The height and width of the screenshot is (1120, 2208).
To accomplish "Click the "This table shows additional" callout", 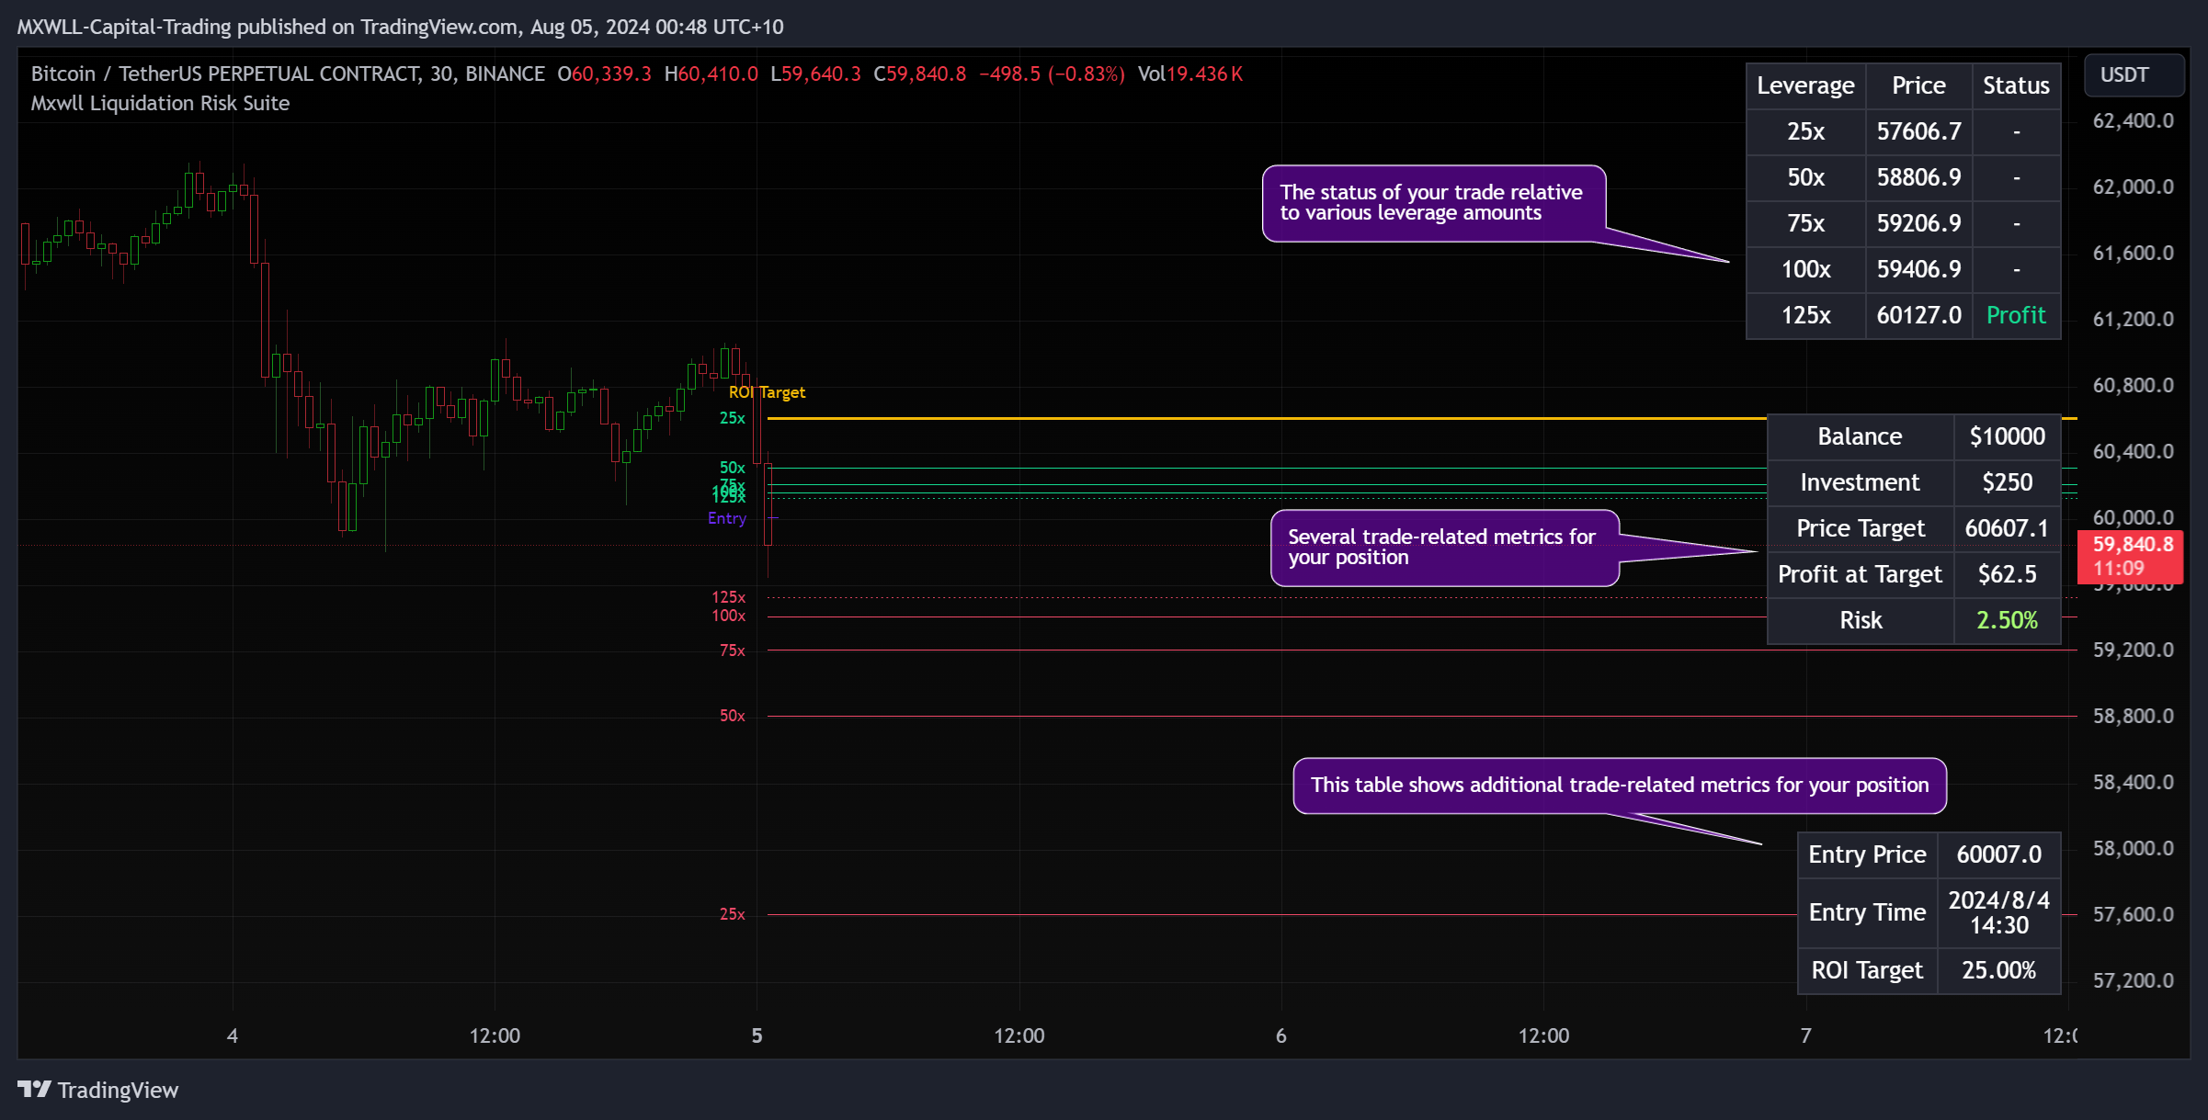I will pyautogui.click(x=1619, y=785).
